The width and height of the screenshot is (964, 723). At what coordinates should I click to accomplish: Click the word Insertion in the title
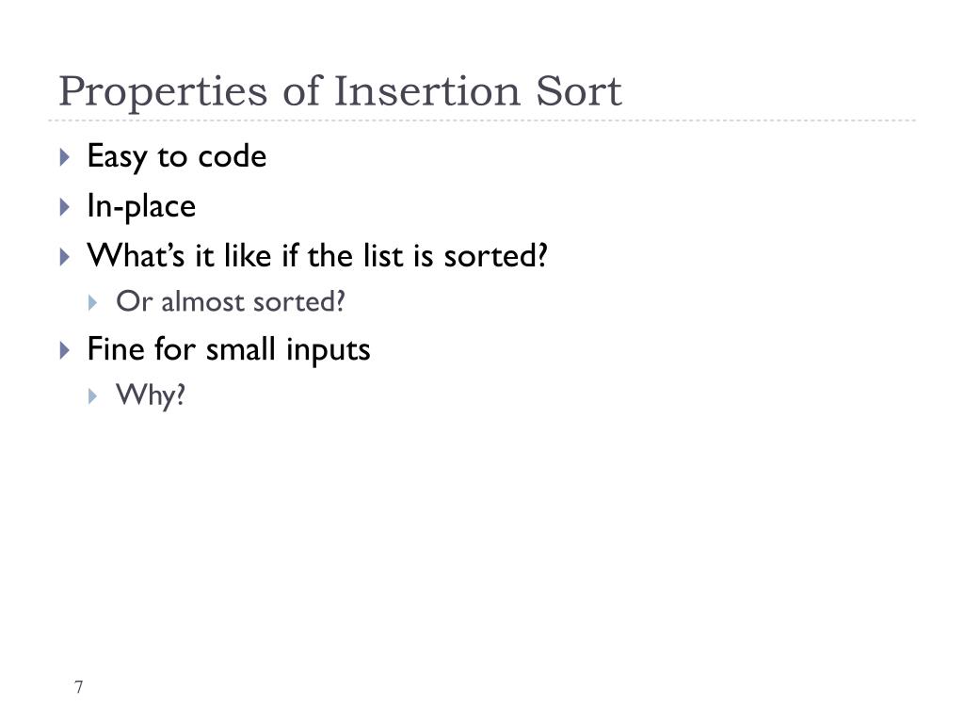tap(428, 91)
